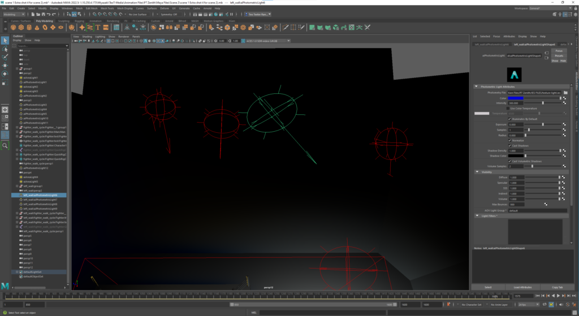Switch to the Rigging shelf tab

78,20
